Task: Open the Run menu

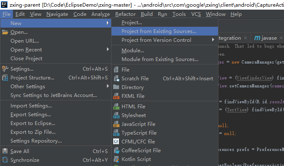Action: (162, 14)
